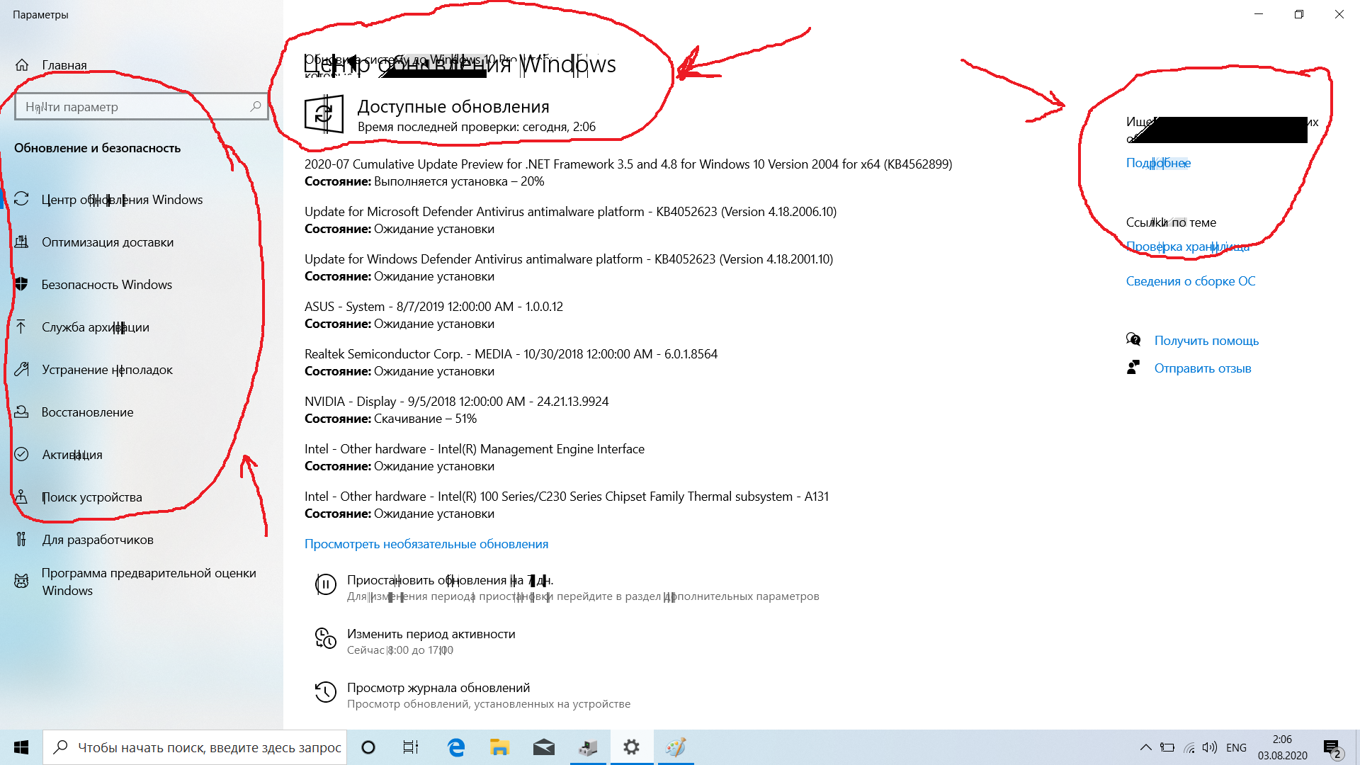This screenshot has width=1360, height=765.
Task: Click the Windows Update refresh icon in sidebar
Action: coord(22,200)
